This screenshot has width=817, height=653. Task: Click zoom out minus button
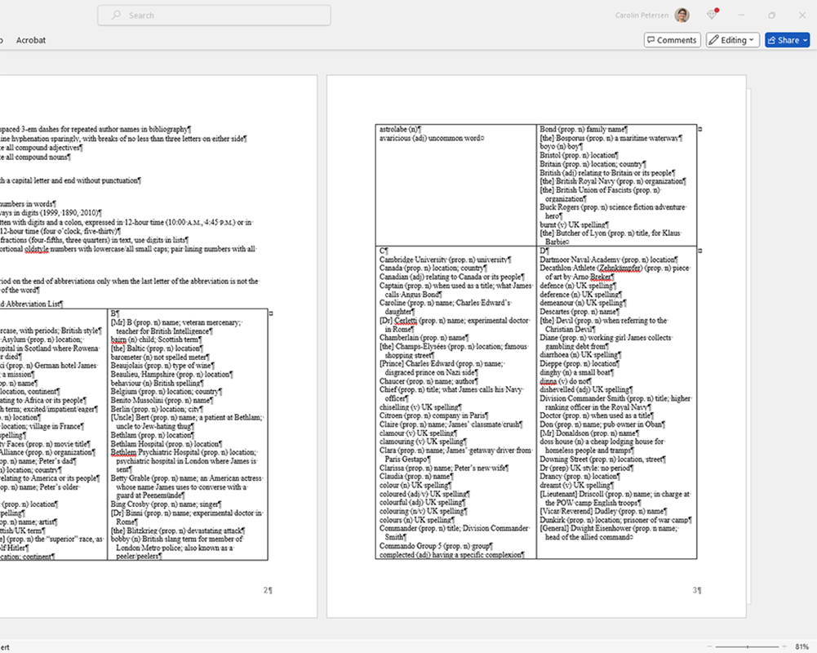tap(711, 646)
